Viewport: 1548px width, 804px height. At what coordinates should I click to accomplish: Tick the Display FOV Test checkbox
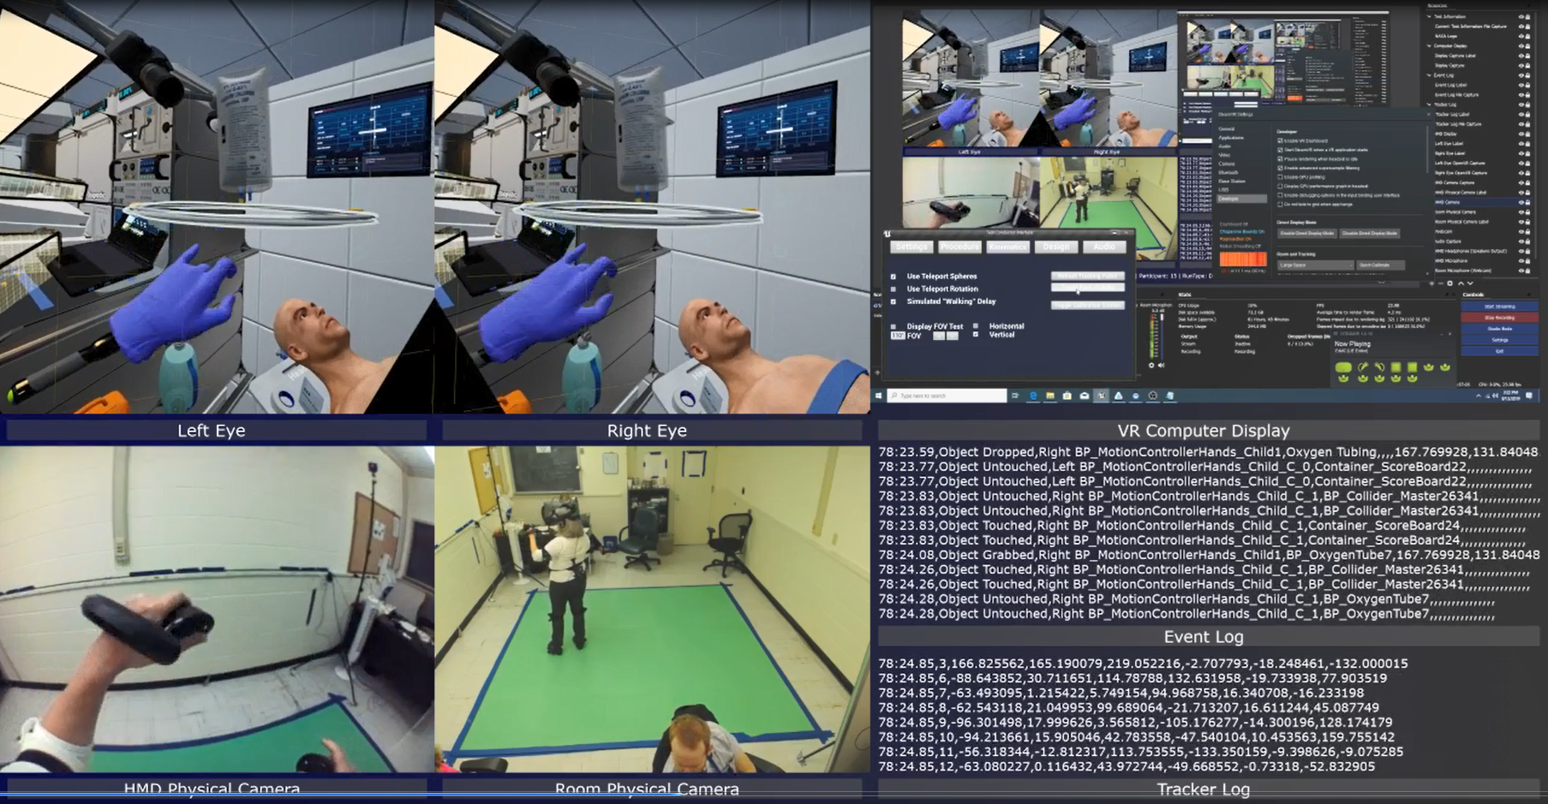point(894,326)
